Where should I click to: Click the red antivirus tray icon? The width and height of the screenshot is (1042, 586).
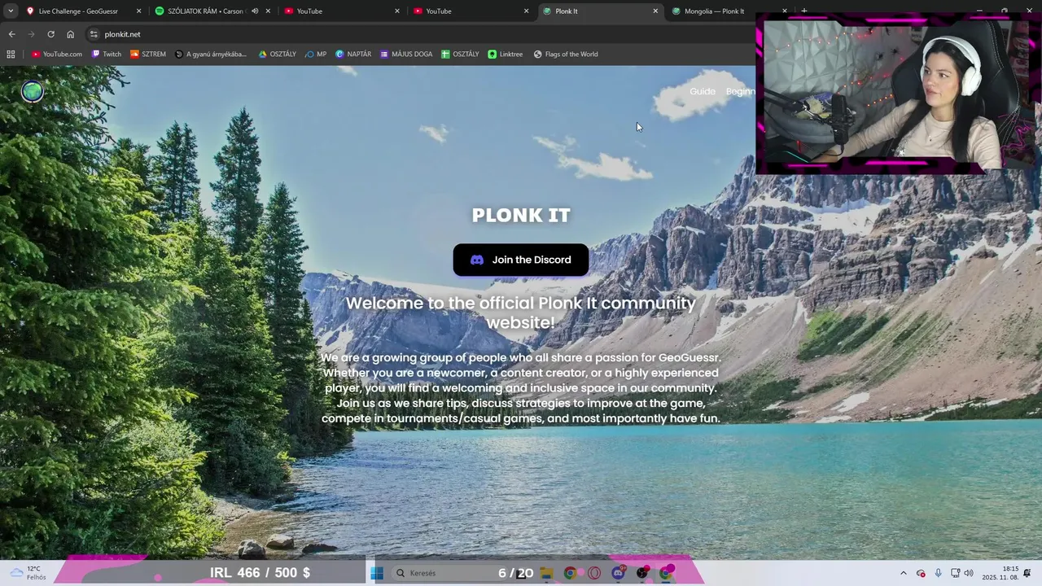click(x=921, y=573)
